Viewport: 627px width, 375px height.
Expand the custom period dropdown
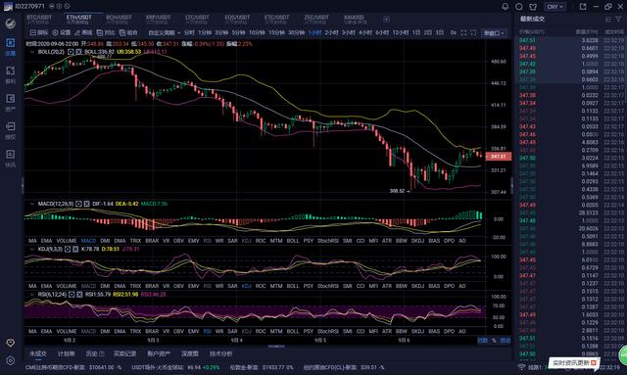164,32
